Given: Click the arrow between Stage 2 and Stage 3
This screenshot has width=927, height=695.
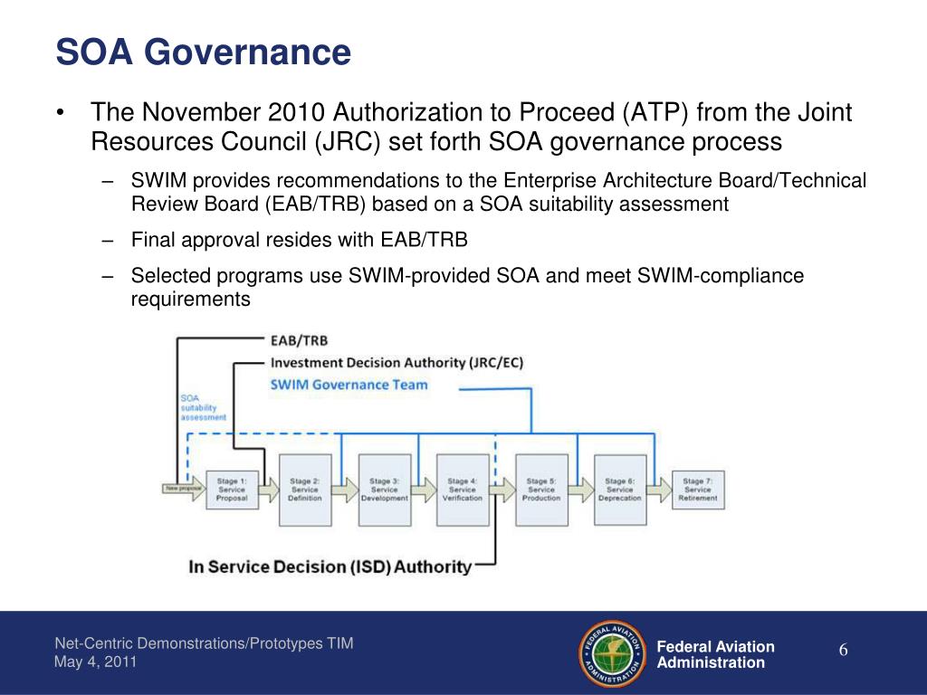Looking at the screenshot, I should (x=345, y=490).
